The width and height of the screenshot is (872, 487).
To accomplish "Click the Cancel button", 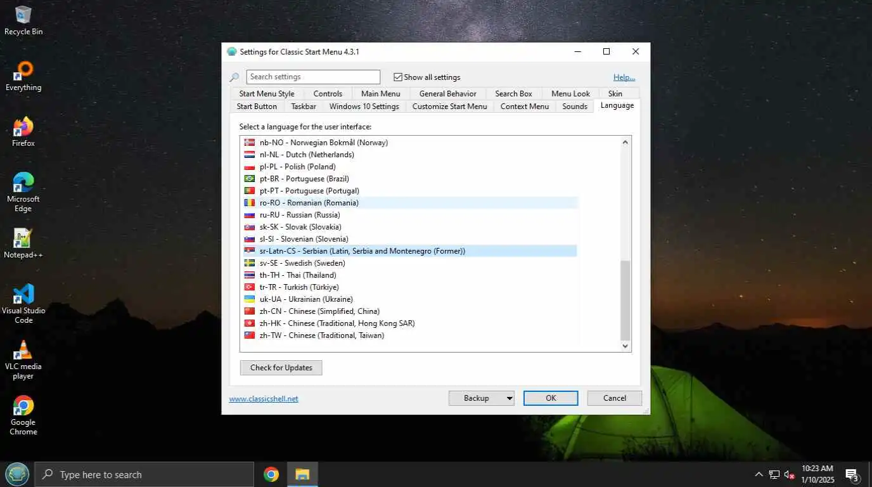I will pyautogui.click(x=615, y=398).
